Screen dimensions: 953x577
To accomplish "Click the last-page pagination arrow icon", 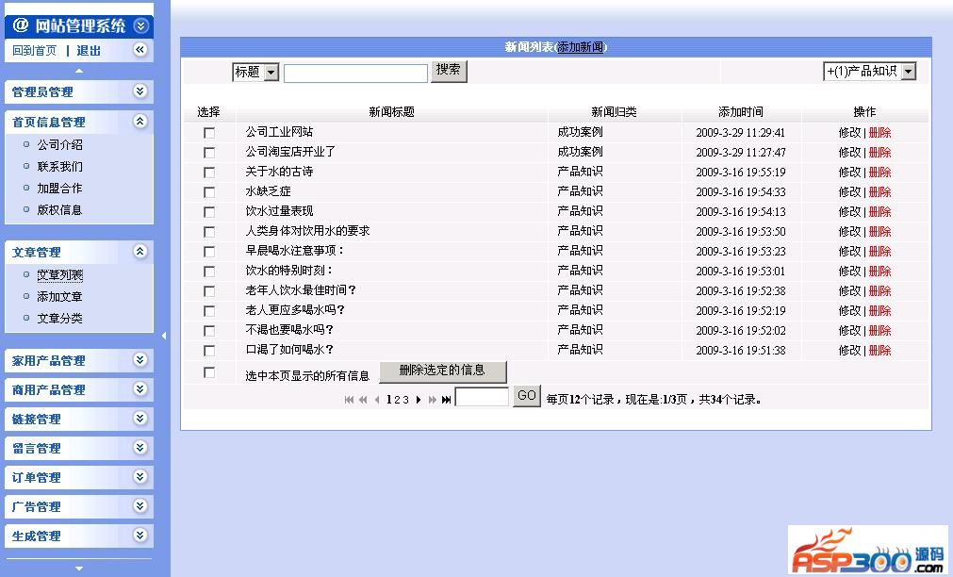I will pos(446,400).
